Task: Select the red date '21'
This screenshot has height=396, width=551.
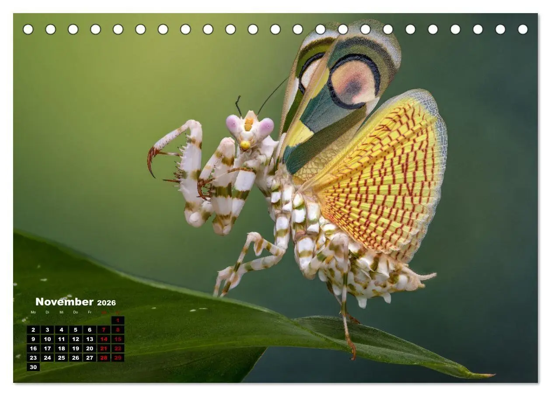Action: click(104, 349)
